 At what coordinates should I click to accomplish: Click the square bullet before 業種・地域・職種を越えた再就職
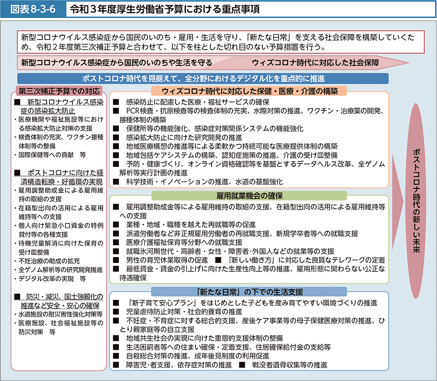(116, 224)
